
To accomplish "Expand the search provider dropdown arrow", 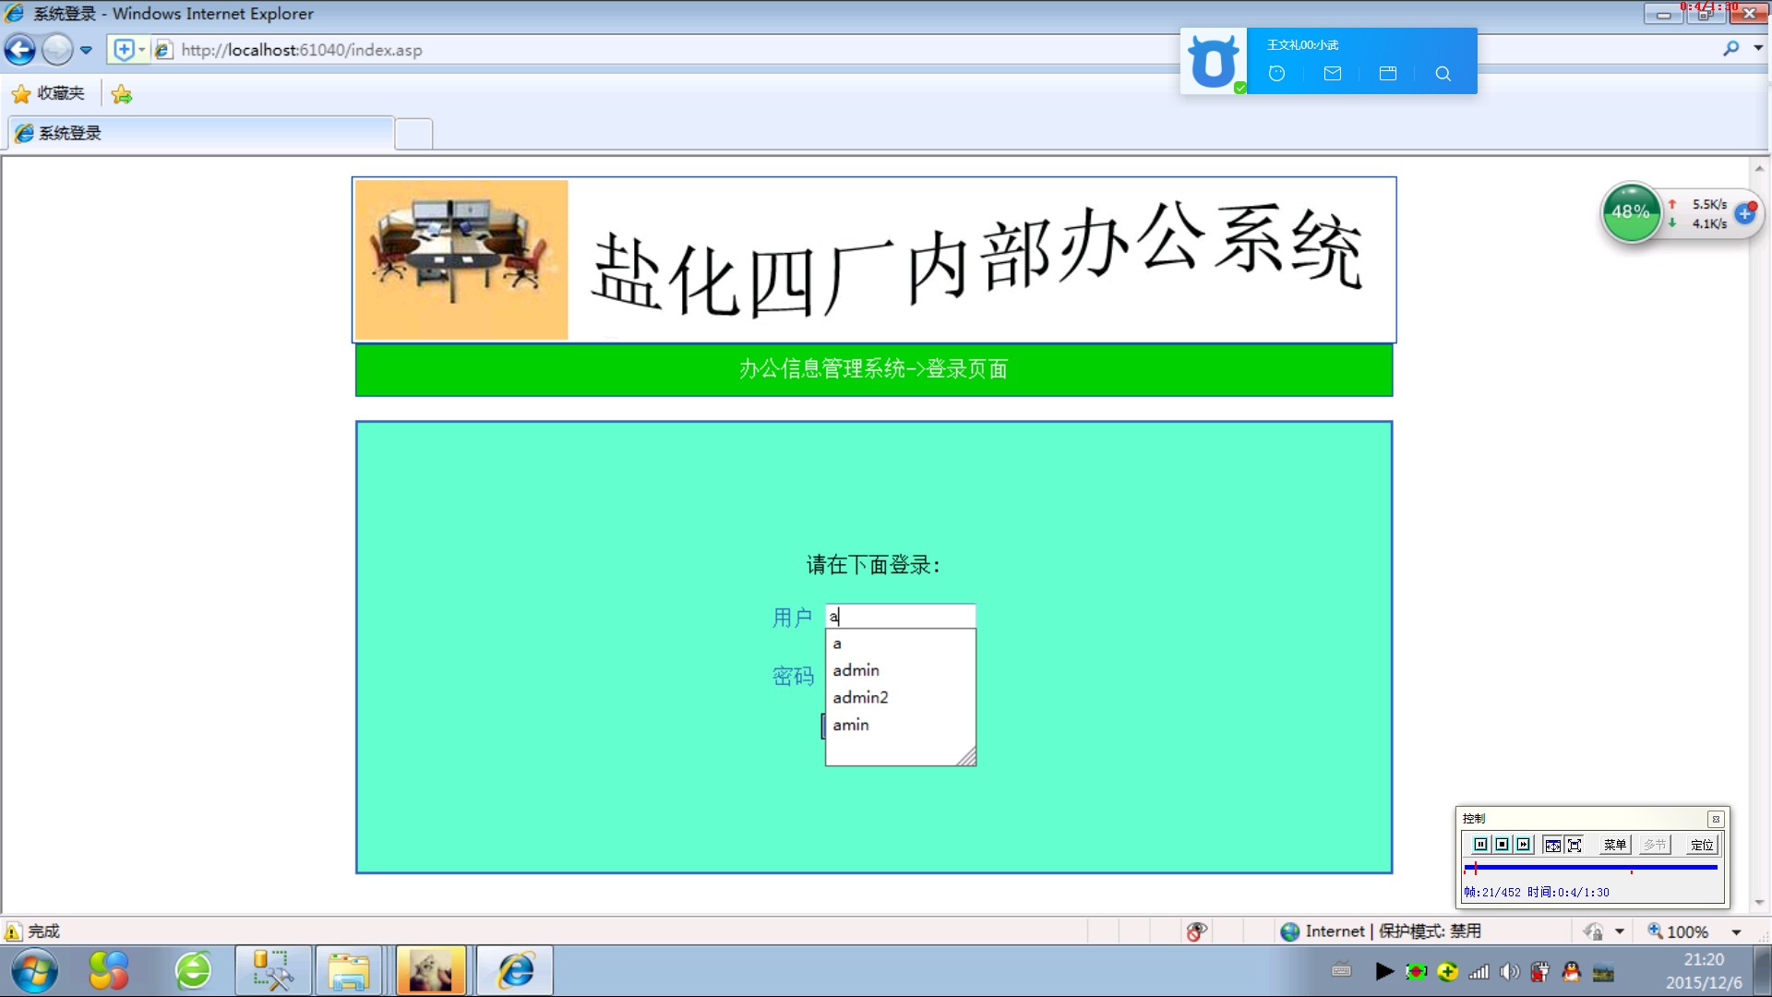I will [x=1758, y=49].
